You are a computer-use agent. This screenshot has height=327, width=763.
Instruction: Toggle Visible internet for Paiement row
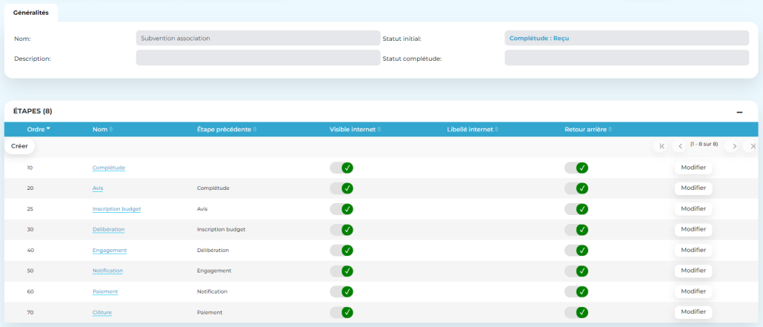coord(341,291)
